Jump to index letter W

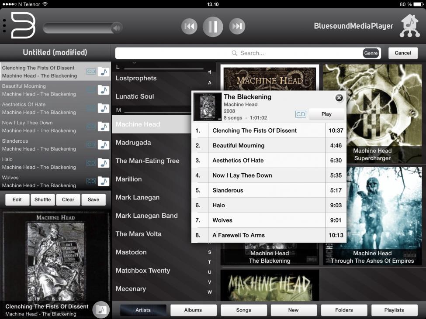click(x=209, y=292)
